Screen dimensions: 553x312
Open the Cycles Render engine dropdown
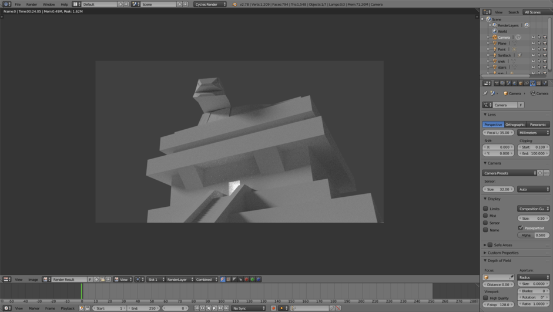point(210,4)
